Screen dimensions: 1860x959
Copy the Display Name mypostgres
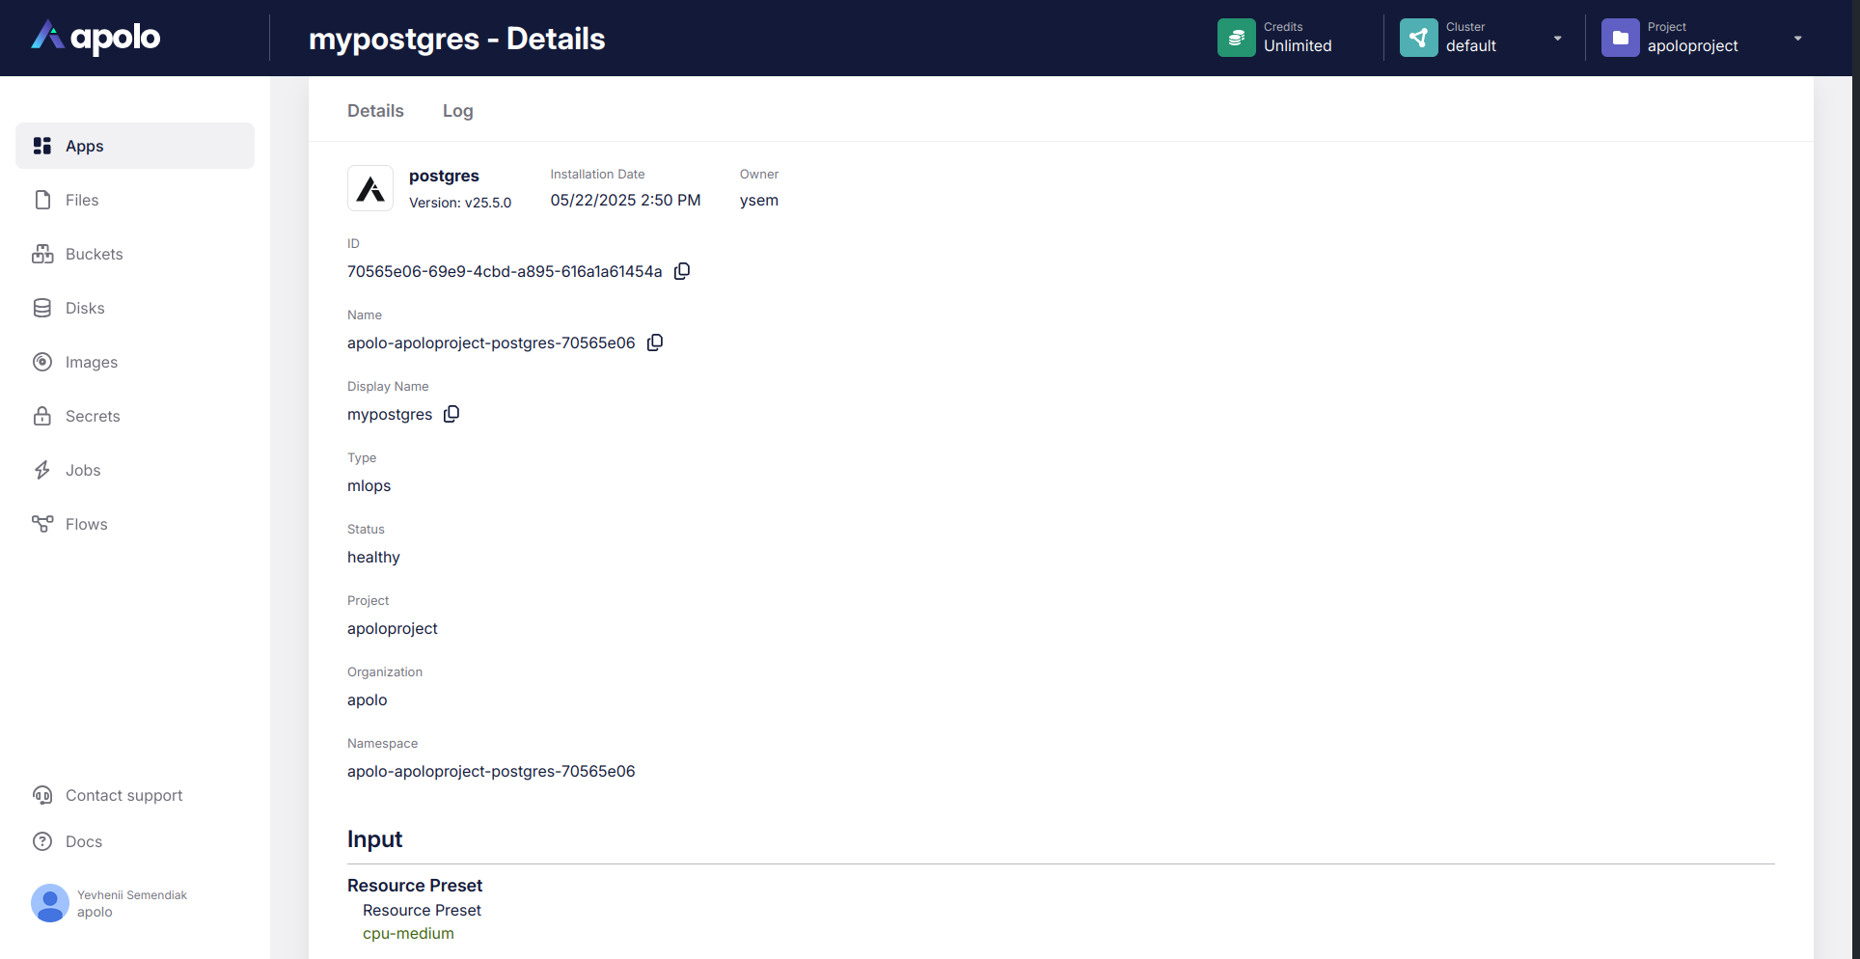[x=451, y=414]
